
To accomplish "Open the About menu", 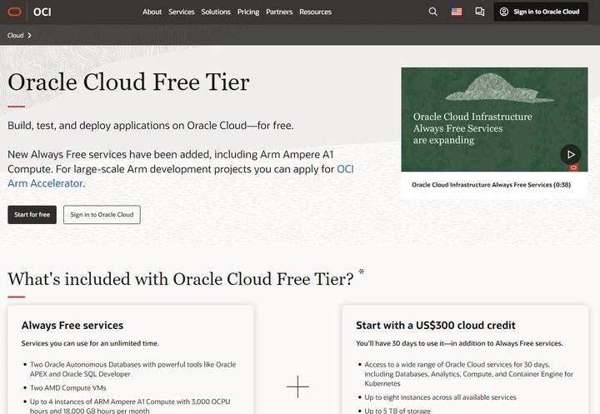I will coord(152,12).
